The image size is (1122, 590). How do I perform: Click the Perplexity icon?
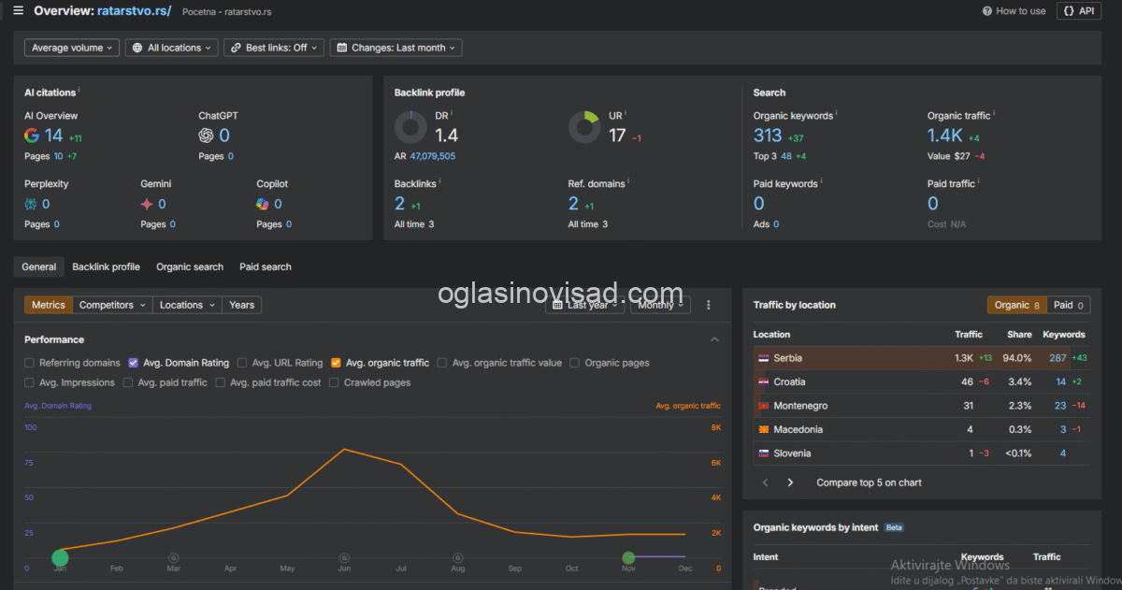pos(31,204)
